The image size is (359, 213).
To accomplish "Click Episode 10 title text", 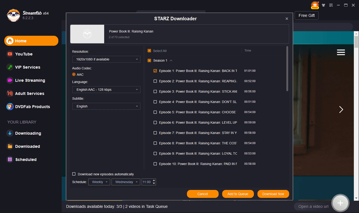I will [198, 164].
